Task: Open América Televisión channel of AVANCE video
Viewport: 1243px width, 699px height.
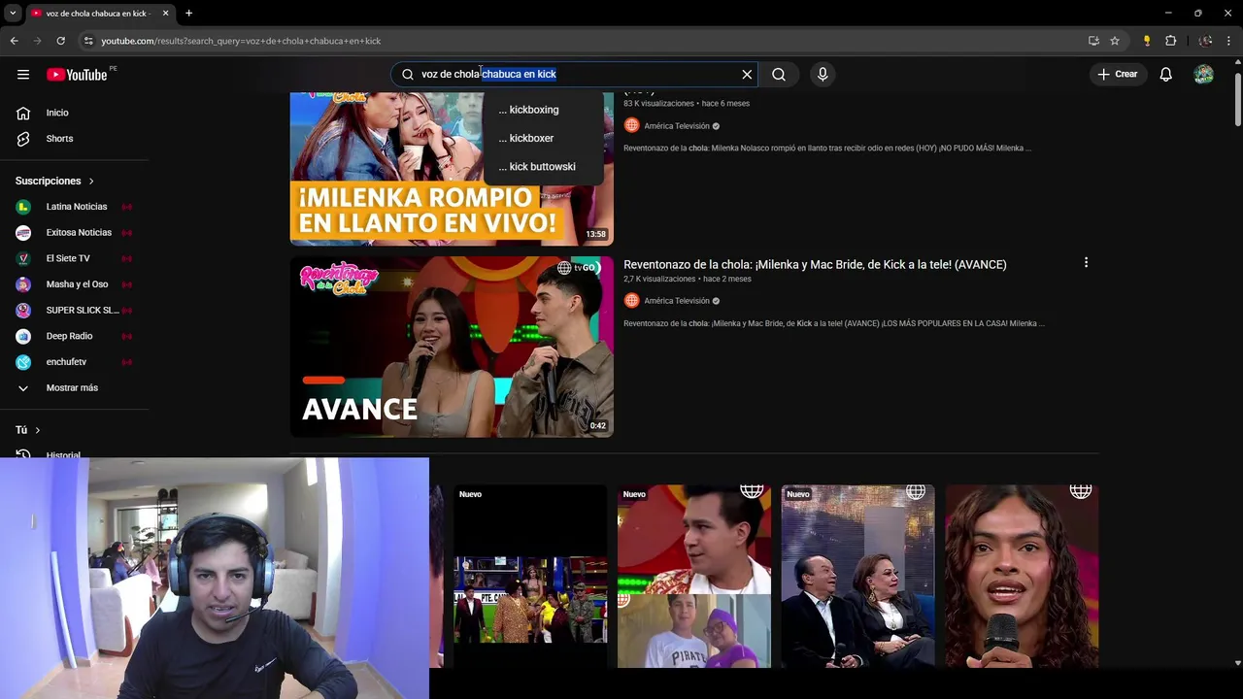Action: click(677, 301)
